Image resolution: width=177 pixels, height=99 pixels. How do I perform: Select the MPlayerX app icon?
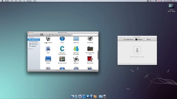point(76,59)
